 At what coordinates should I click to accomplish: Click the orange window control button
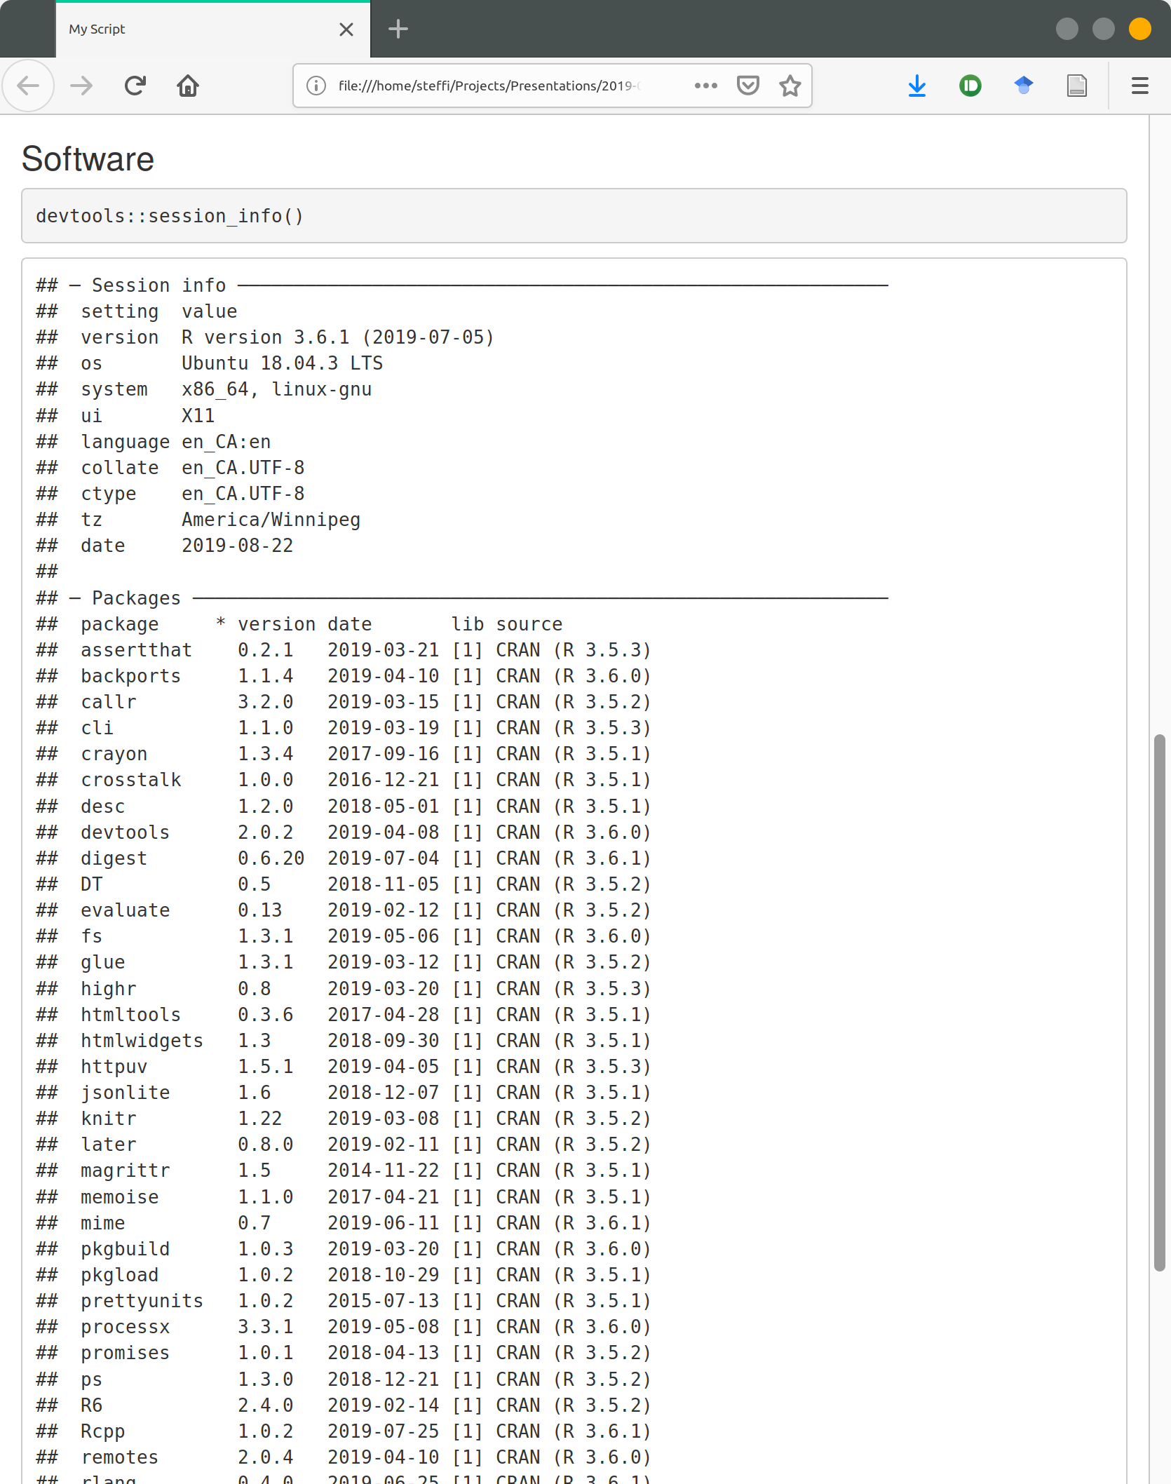pos(1139,29)
